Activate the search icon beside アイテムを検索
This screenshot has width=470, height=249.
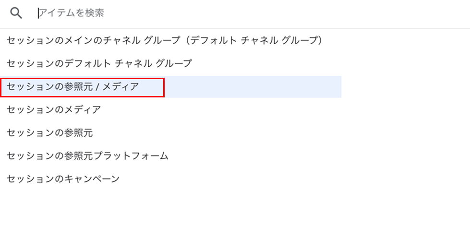pyautogui.click(x=16, y=13)
